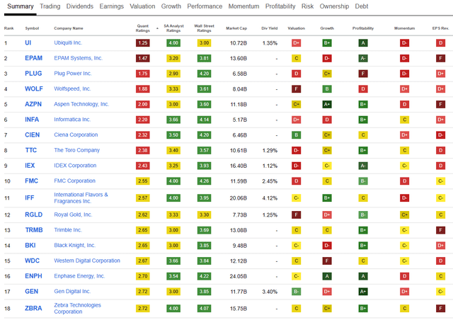Click CIEN's B valuation grade badge
Screen dimensions: 453x320
point(296,135)
